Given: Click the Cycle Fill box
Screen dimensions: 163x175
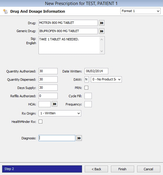Looking at the screenshot, I should click(x=88, y=96).
